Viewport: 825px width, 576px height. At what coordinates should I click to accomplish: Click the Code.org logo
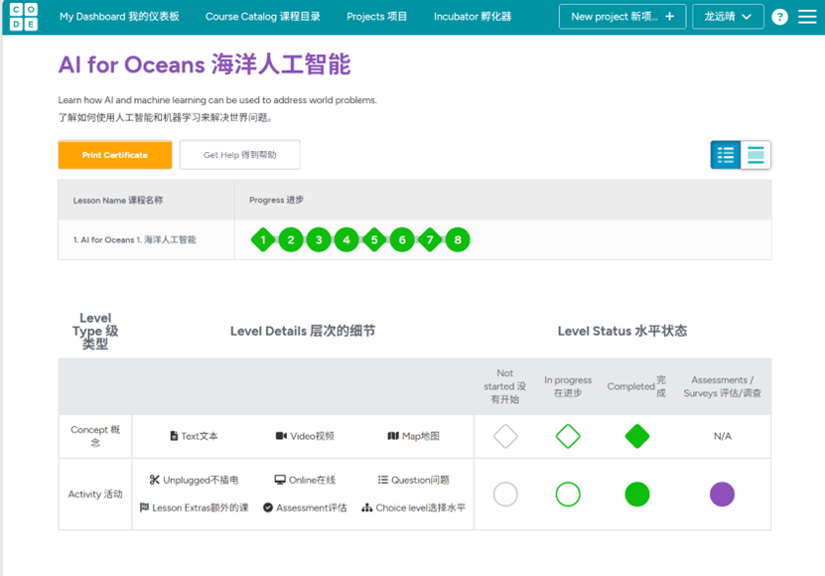point(24,17)
